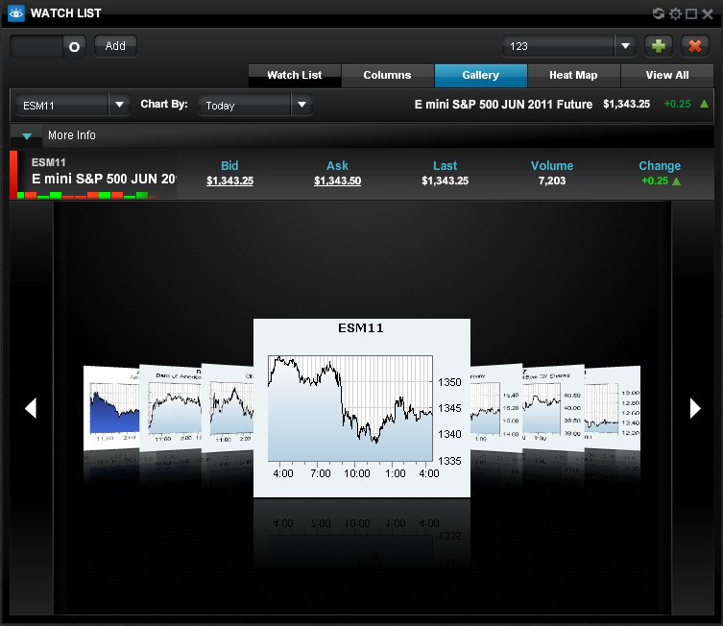Select the chart thumbnail with 13.00 axis
The height and width of the screenshot is (626, 723).
click(x=613, y=408)
